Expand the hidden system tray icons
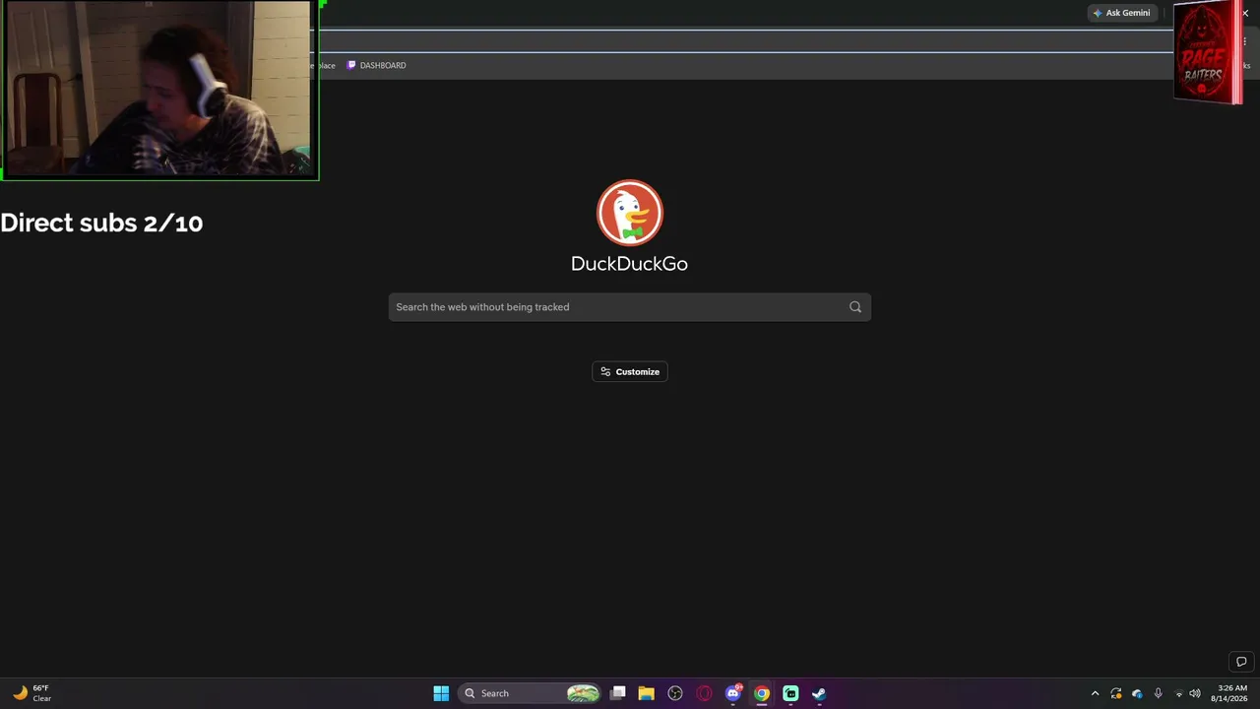 pos(1095,693)
